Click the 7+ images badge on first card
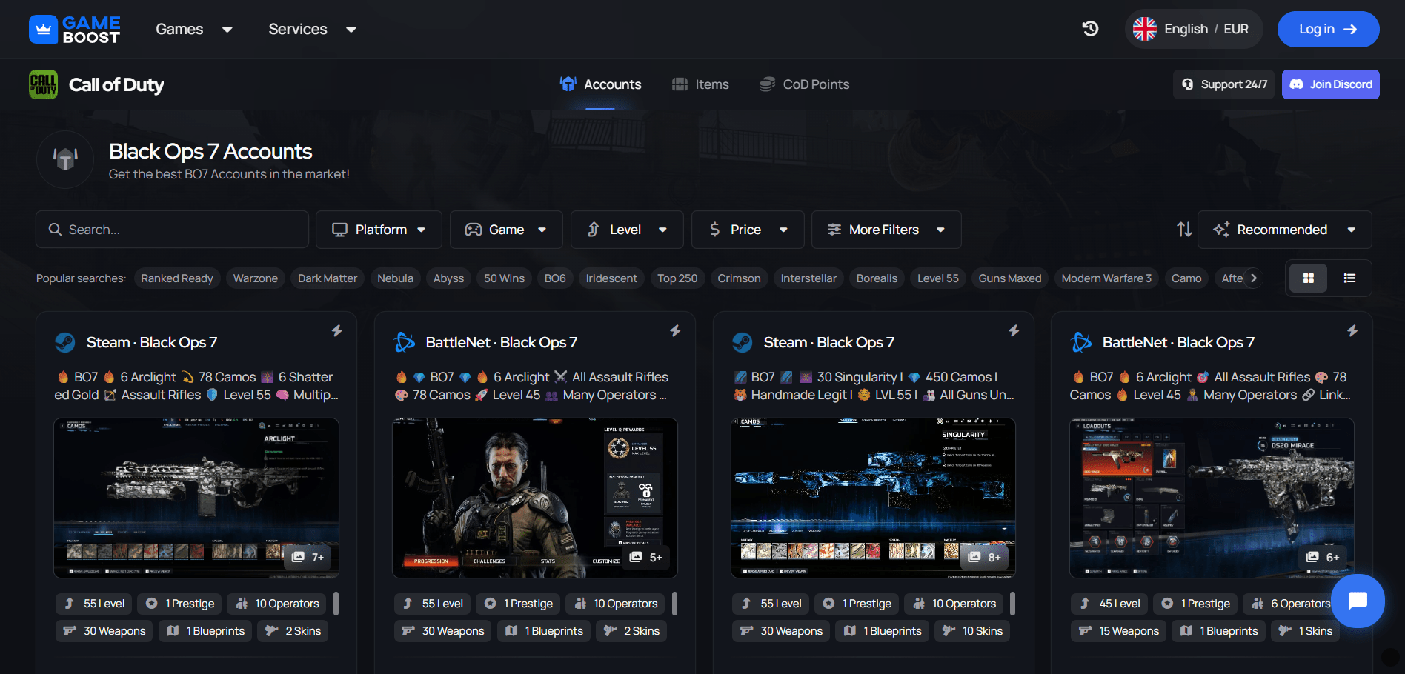 pyautogui.click(x=308, y=557)
